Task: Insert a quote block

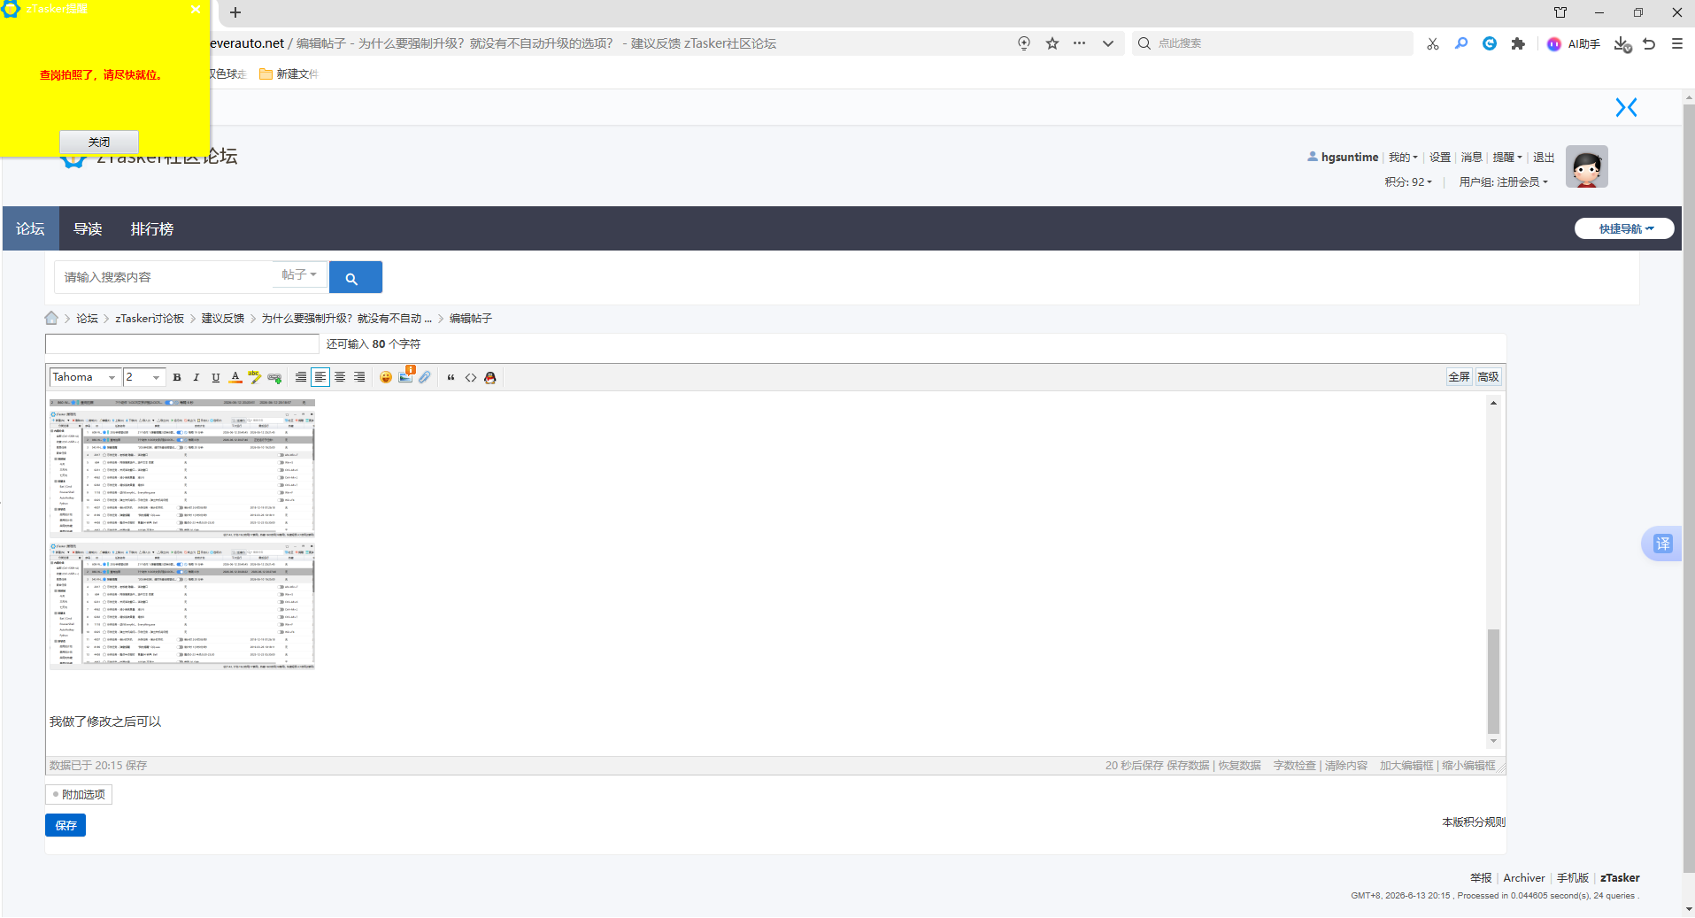Action: [x=451, y=377]
